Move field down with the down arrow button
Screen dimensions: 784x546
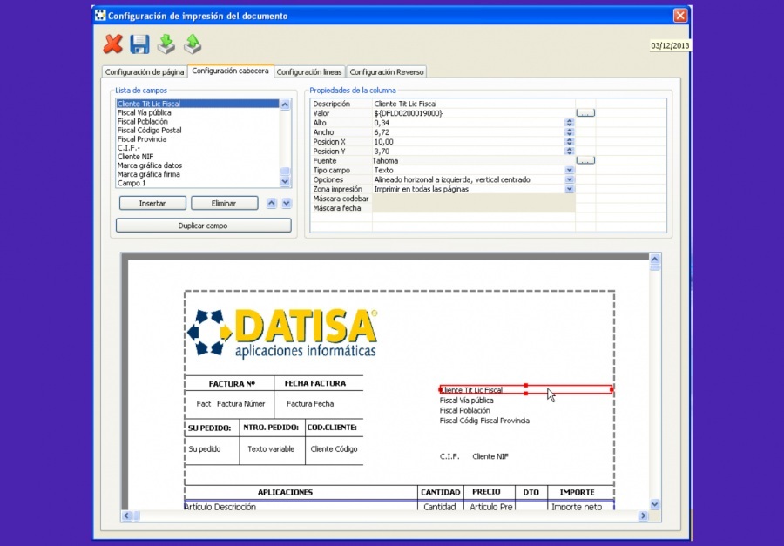tap(287, 203)
